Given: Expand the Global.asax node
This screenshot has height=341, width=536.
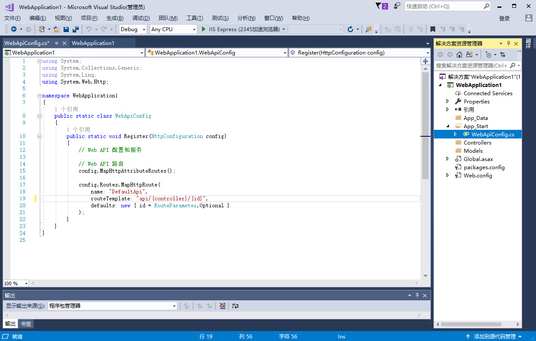Looking at the screenshot, I should coord(448,159).
